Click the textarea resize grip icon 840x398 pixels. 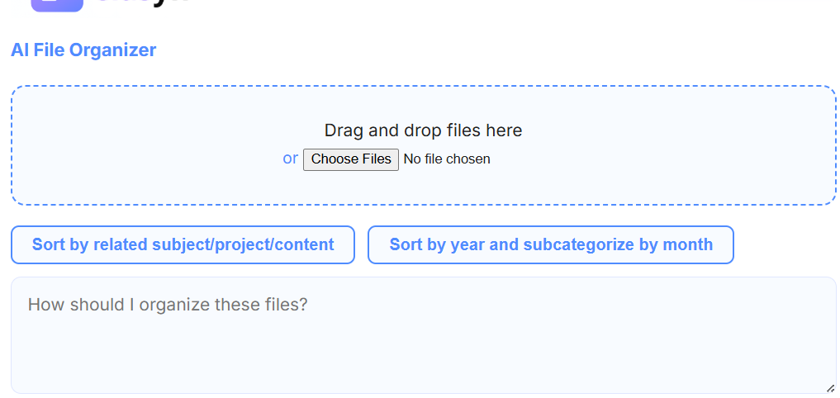coord(830,388)
